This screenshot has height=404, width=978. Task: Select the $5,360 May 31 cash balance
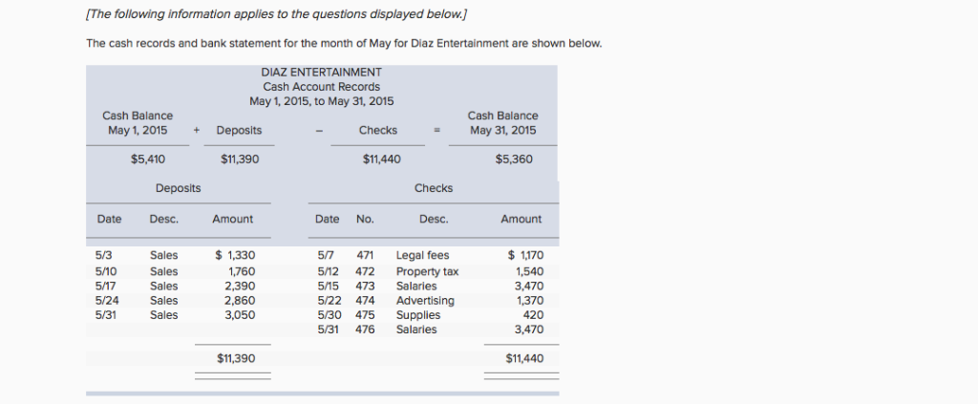tap(514, 159)
